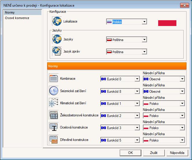The width and height of the screenshot is (192, 160).
Task: Expand the Eurokód 0 Kombinace dropdown
Action: [x=137, y=79]
